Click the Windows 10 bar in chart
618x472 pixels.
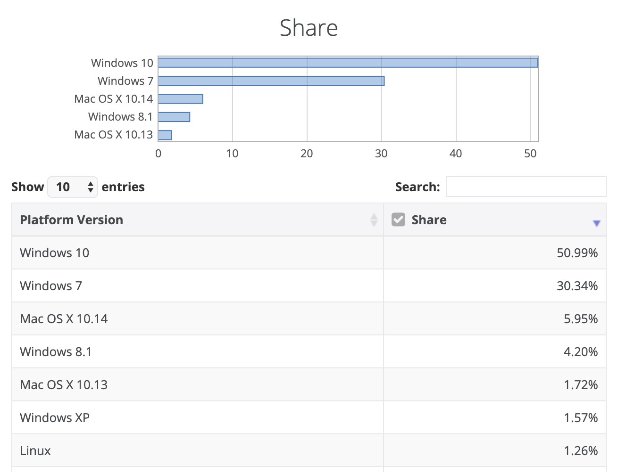coord(348,63)
